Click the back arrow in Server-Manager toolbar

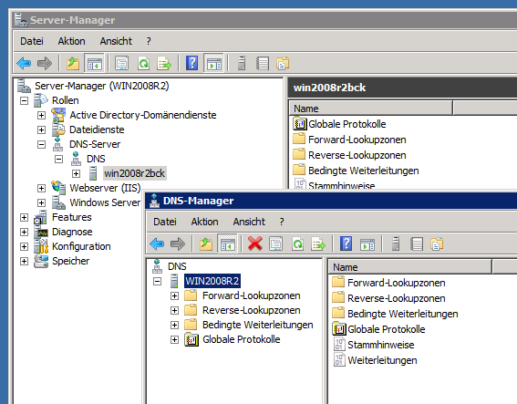pyautogui.click(x=24, y=63)
